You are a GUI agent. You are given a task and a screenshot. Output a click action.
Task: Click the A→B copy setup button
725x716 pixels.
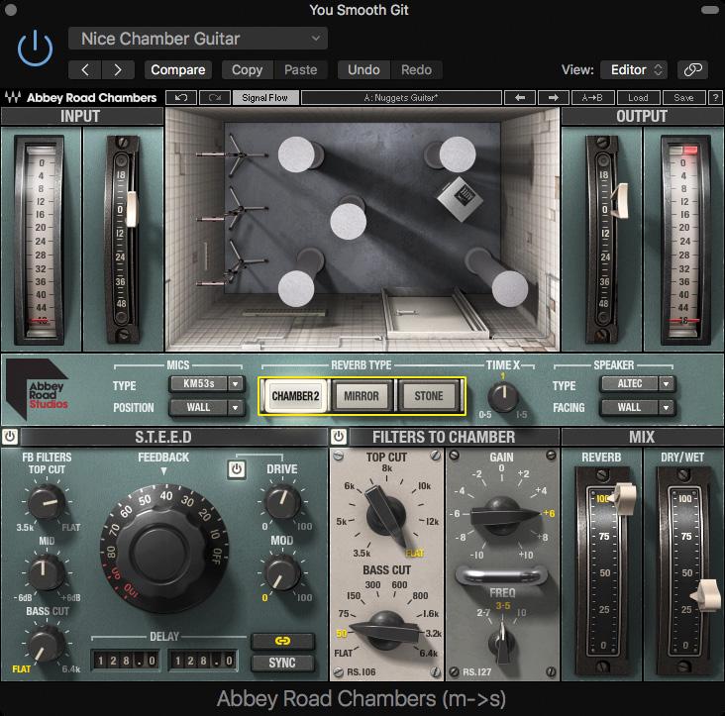pyautogui.click(x=592, y=97)
